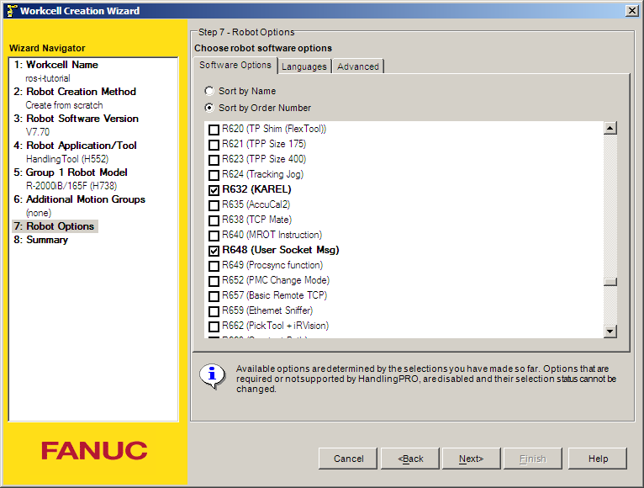644x488 pixels.
Task: Enable R623 TPP Size 400
Action: (214, 160)
